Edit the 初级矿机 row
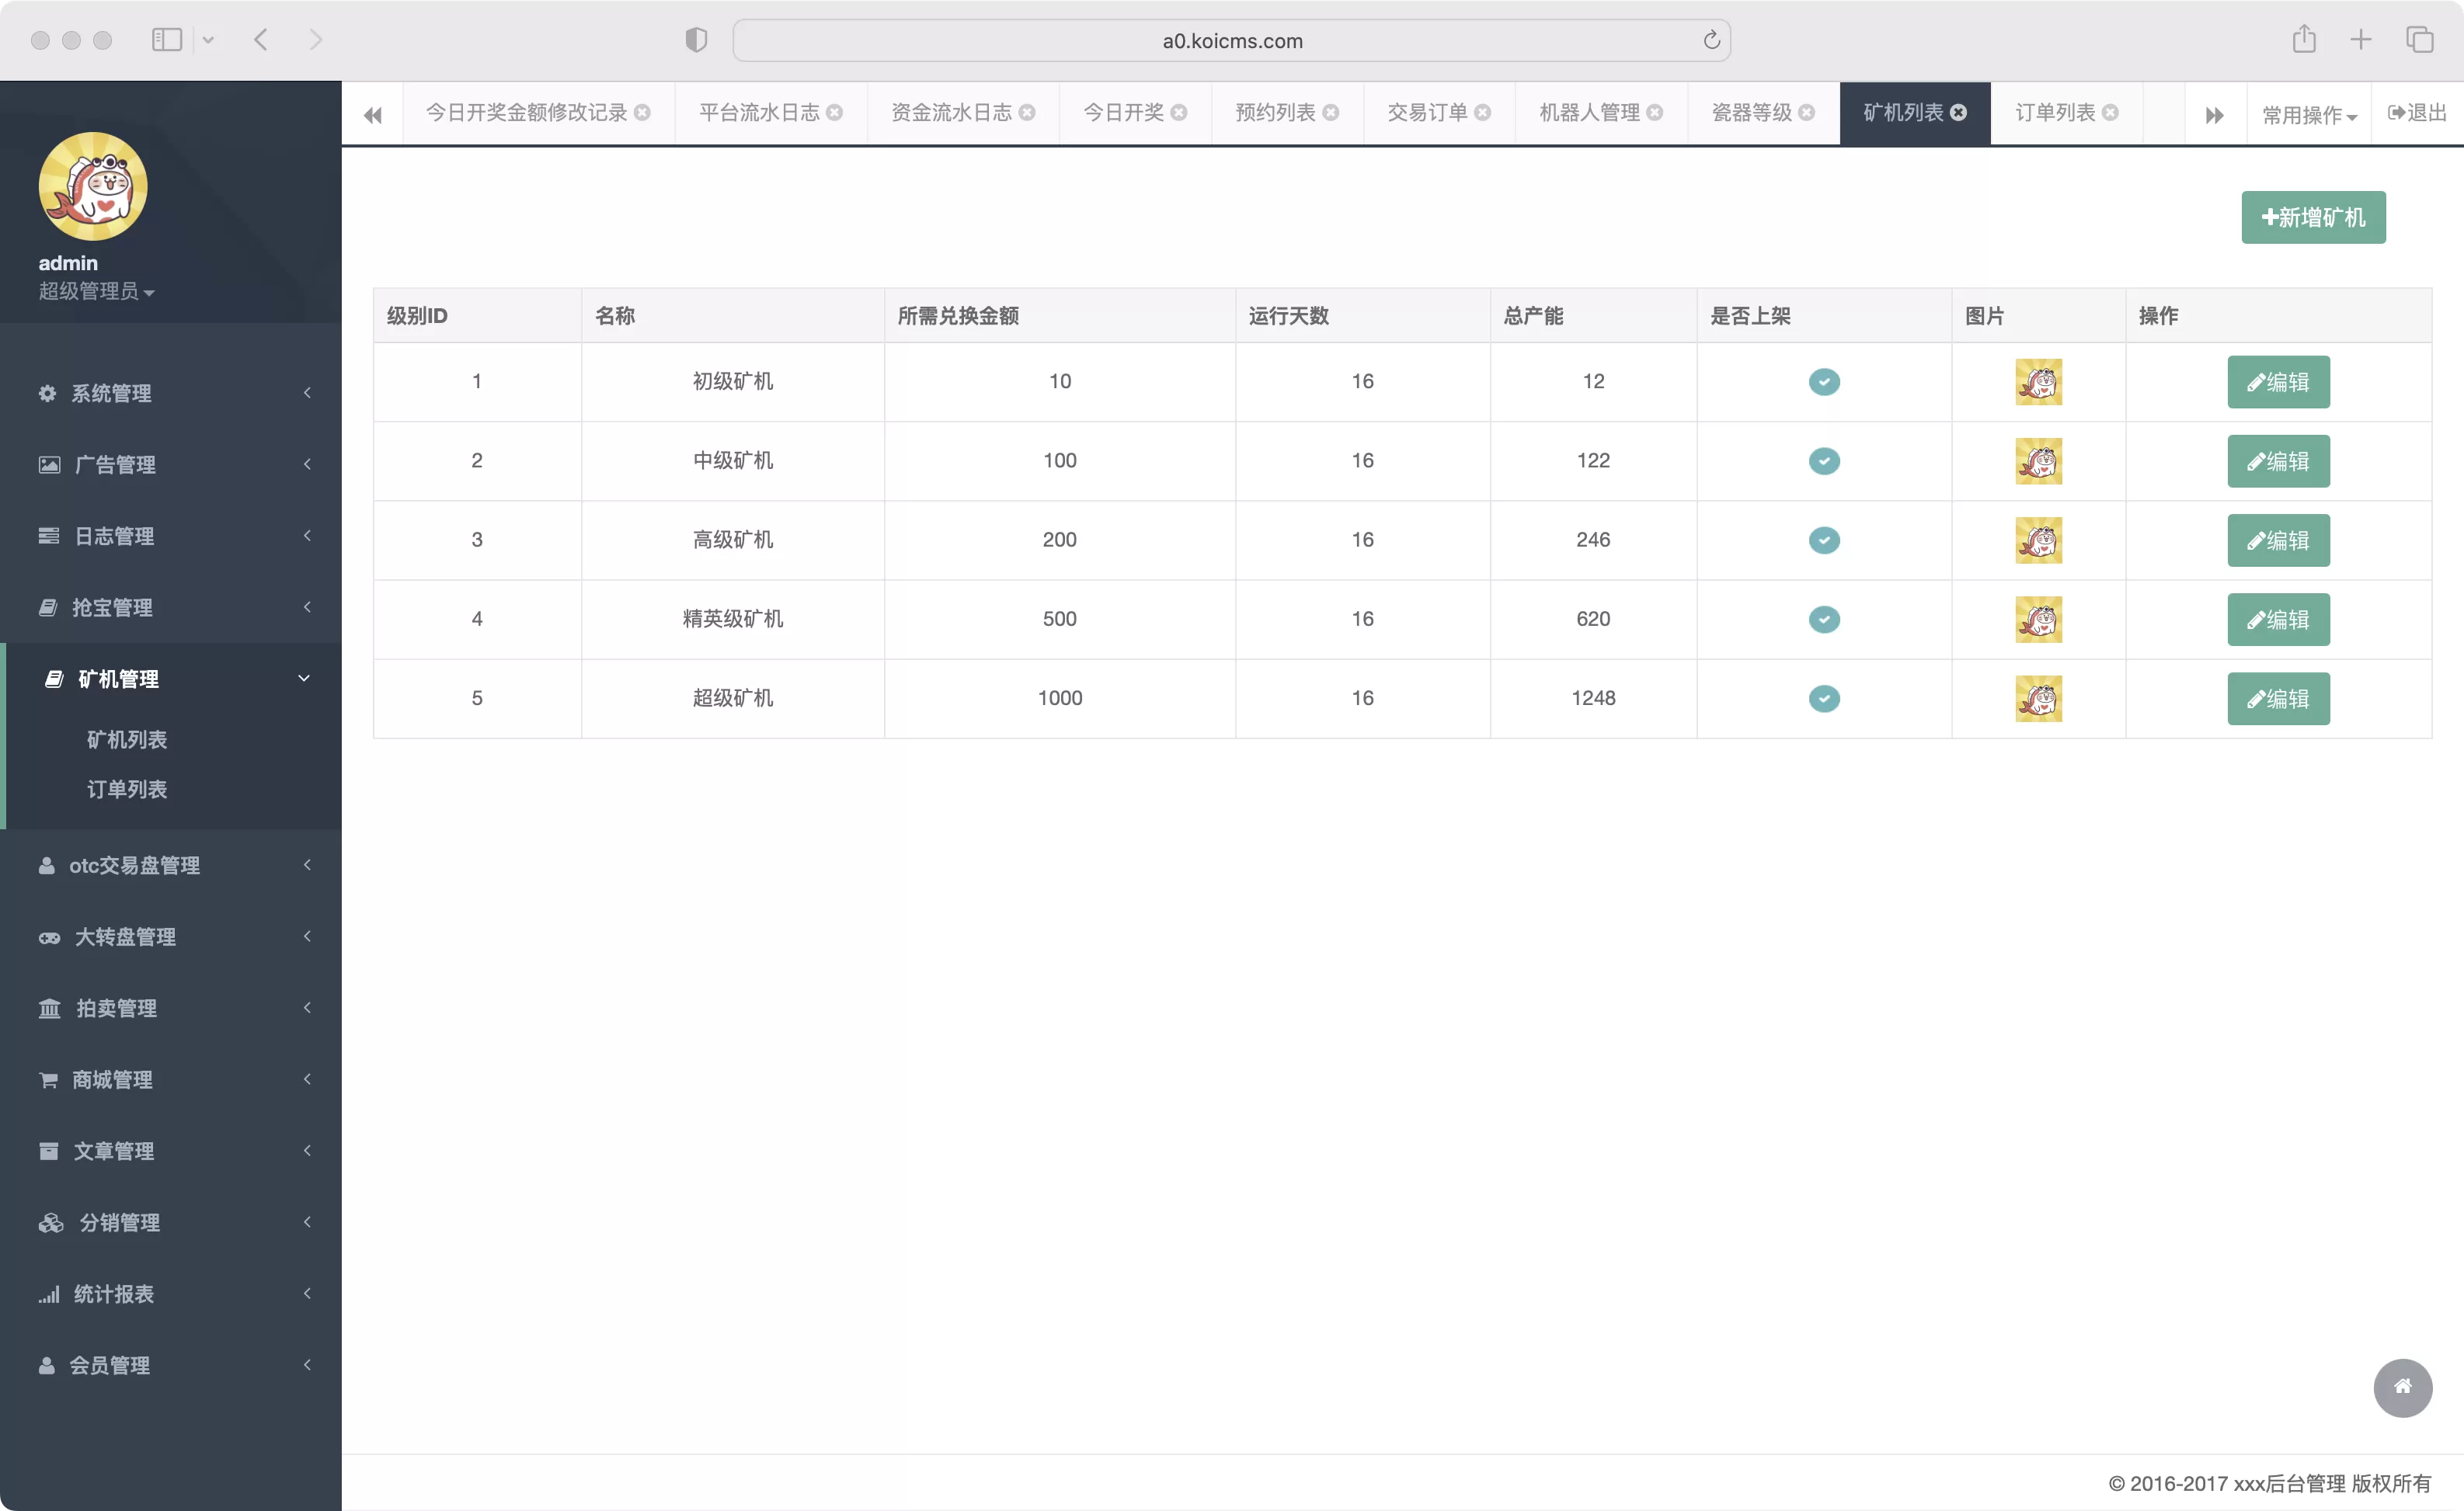This screenshot has height=1511, width=2464. 2278,382
